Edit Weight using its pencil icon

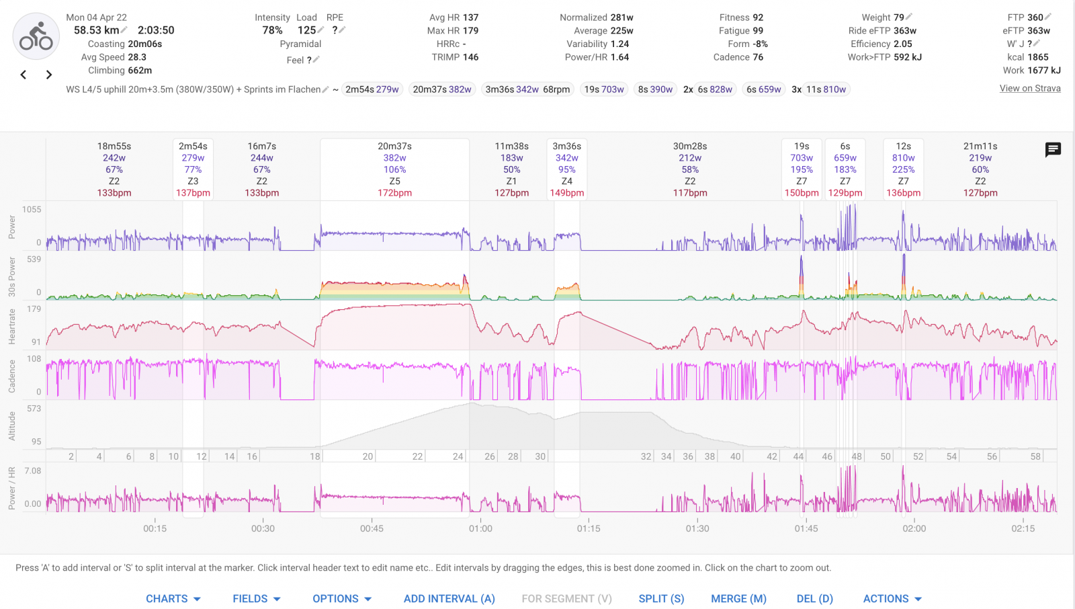coord(909,17)
